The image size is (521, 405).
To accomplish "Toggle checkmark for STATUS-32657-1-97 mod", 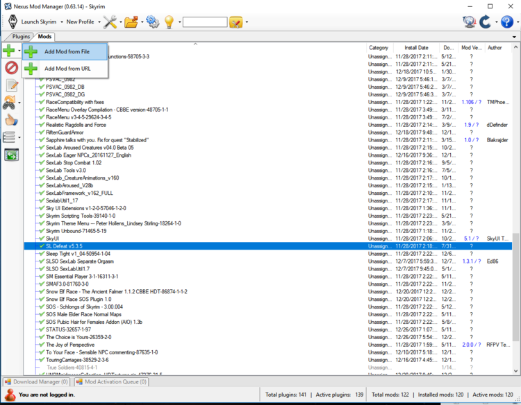I will (x=42, y=329).
